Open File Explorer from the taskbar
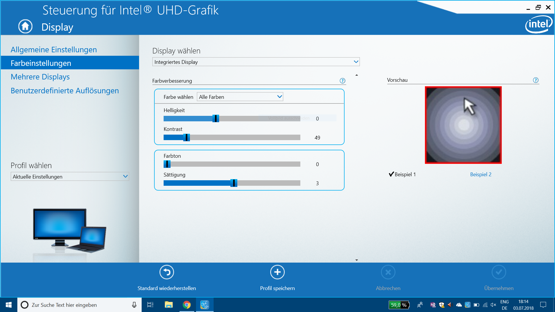The width and height of the screenshot is (555, 312). [169, 305]
